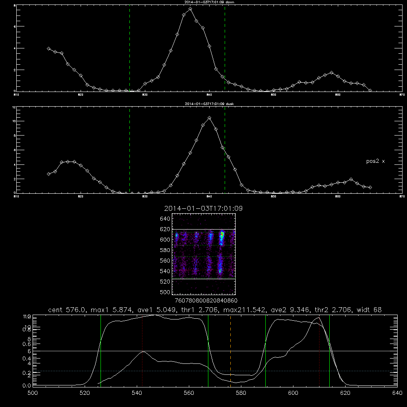
Task: Click left green dashed line in dusk plot
Action: coord(129,150)
